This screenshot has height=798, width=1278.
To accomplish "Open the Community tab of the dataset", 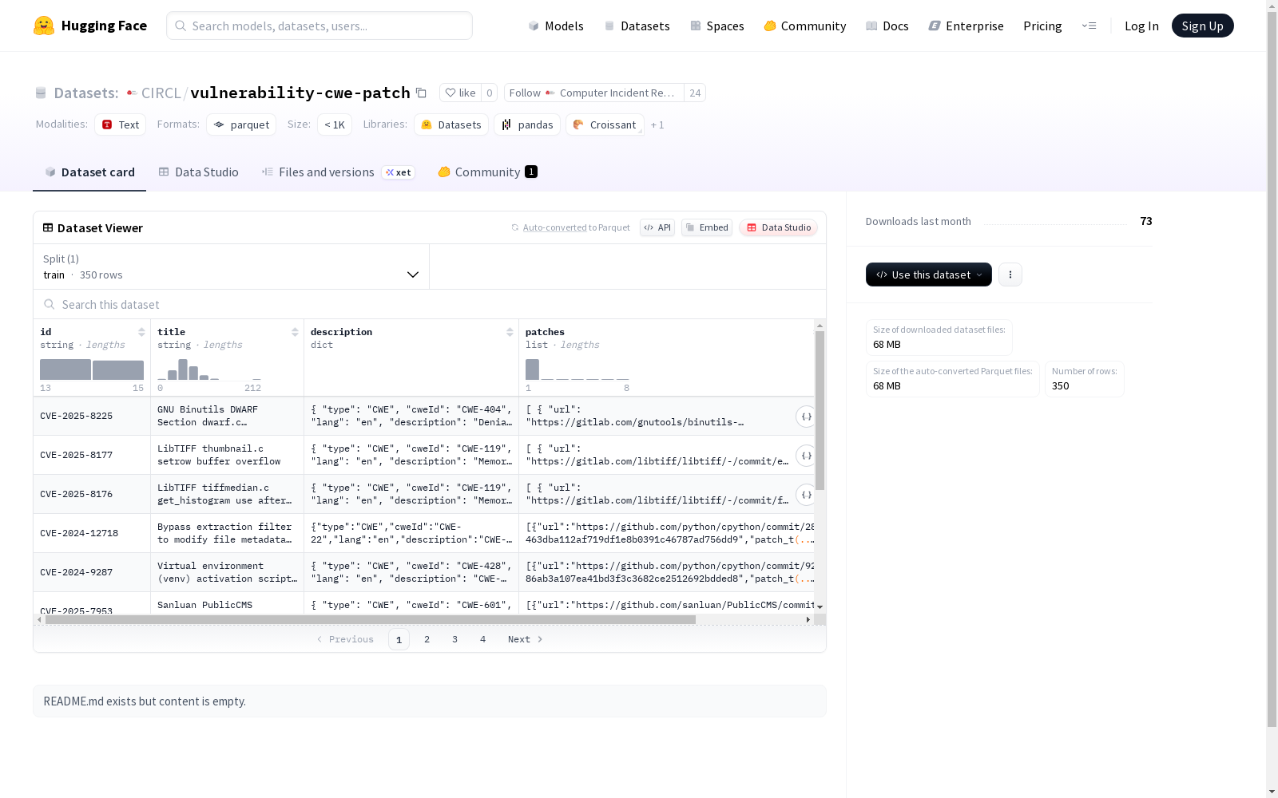I will (x=487, y=172).
